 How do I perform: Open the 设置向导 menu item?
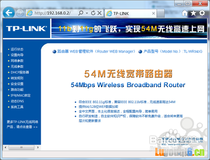click(x=17, y=55)
